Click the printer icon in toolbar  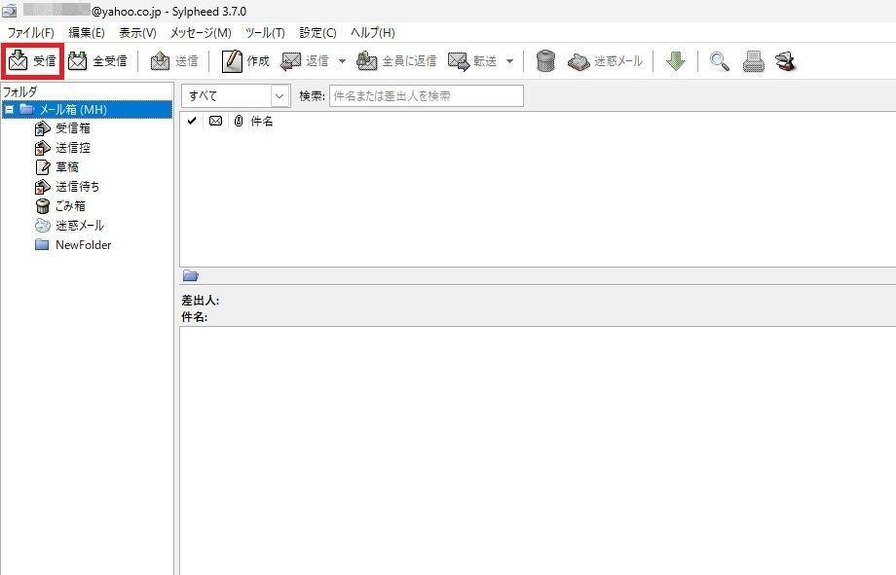753,61
